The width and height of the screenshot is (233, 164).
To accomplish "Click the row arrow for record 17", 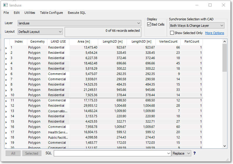I will click(6, 133).
